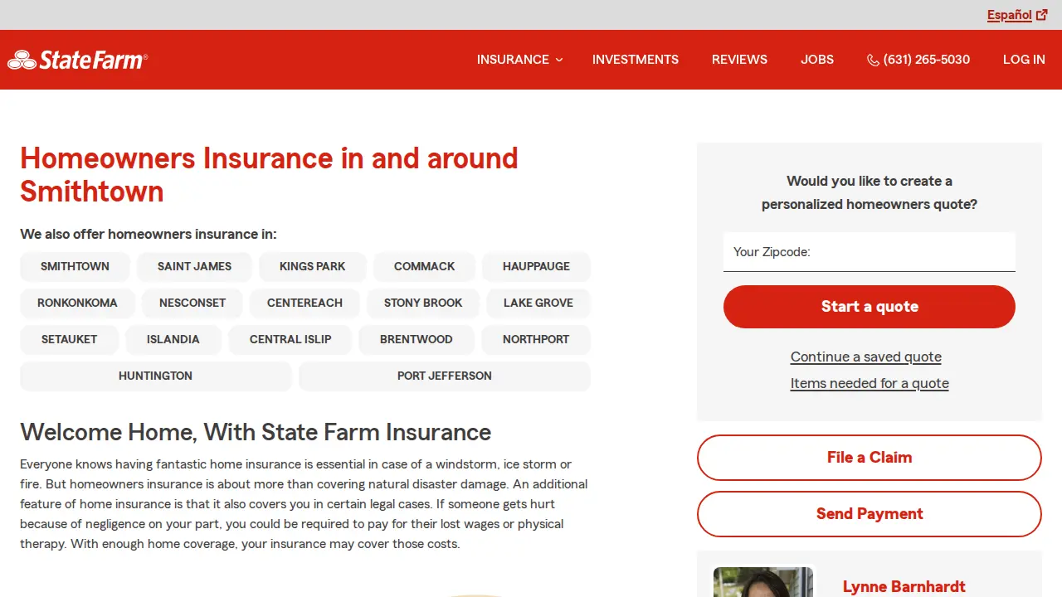Select the Ronkonkoma location chip
This screenshot has width=1062, height=597.
(77, 303)
